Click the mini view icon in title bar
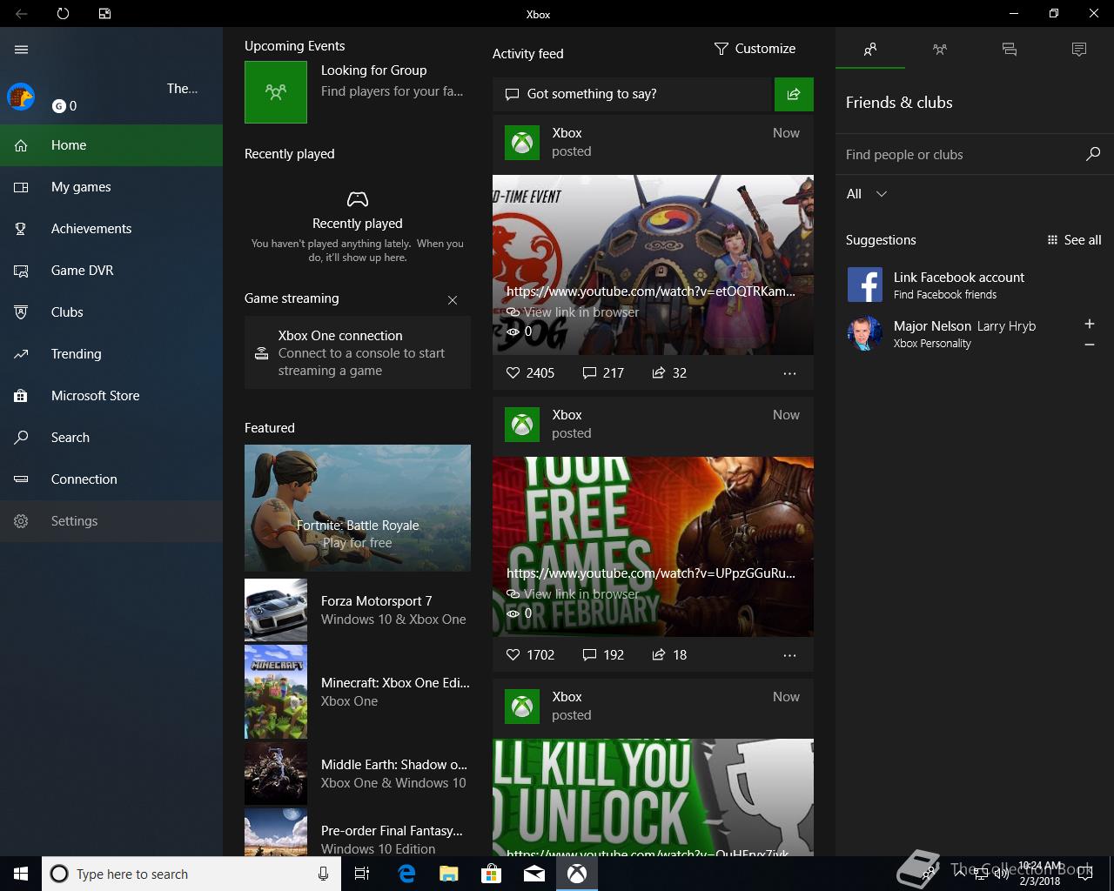This screenshot has height=891, width=1114. coord(104,14)
